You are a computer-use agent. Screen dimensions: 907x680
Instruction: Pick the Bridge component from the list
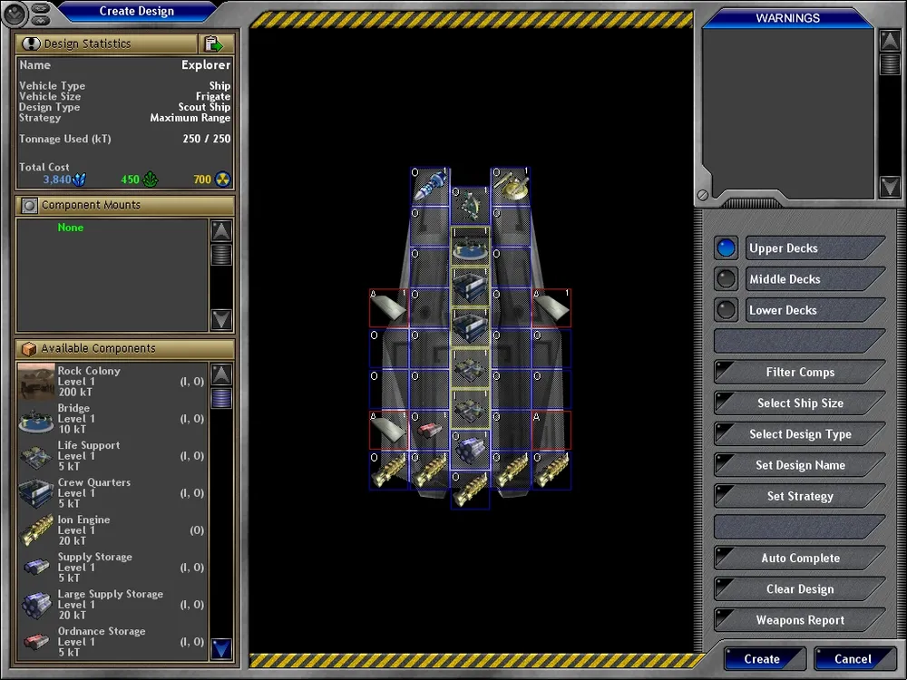36,419
